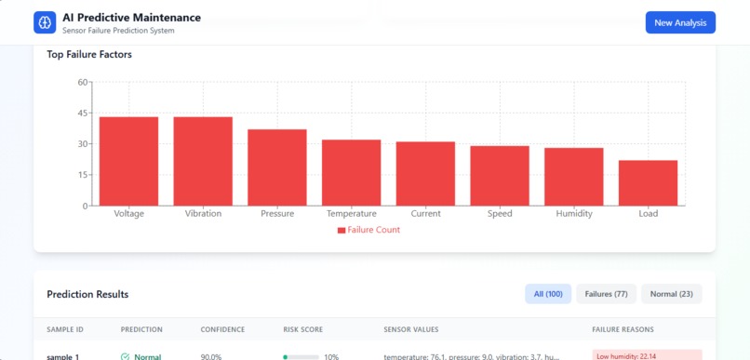The image size is (750, 360).
Task: Filter to Normal (23) results
Action: 671,294
